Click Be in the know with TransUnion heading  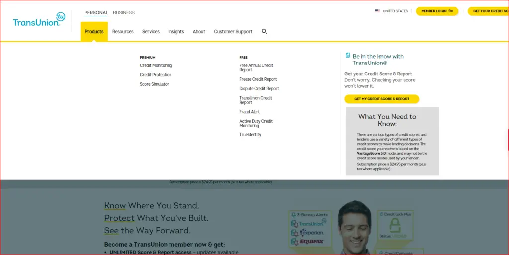click(378, 60)
